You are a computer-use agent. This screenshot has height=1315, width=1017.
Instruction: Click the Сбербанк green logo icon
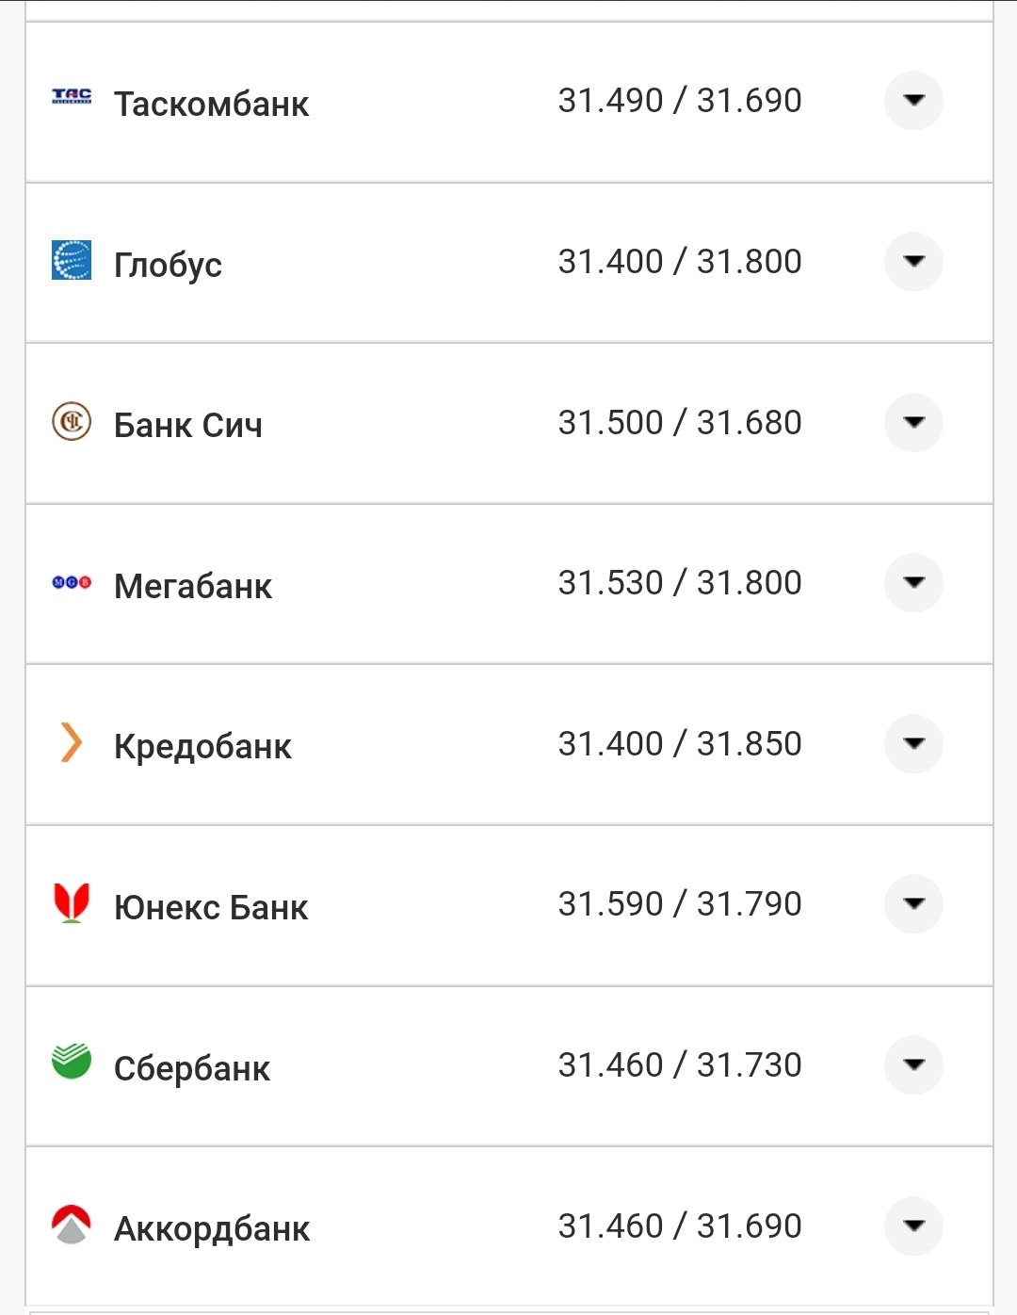72,1062
